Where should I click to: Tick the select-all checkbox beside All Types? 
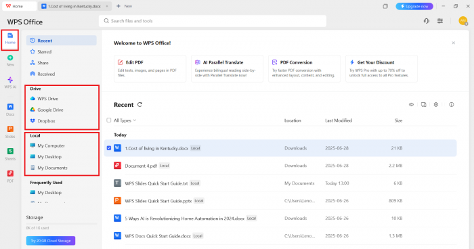point(109,120)
